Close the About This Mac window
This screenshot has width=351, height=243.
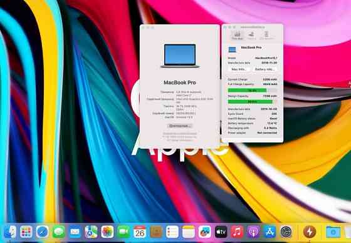pyautogui.click(x=144, y=27)
